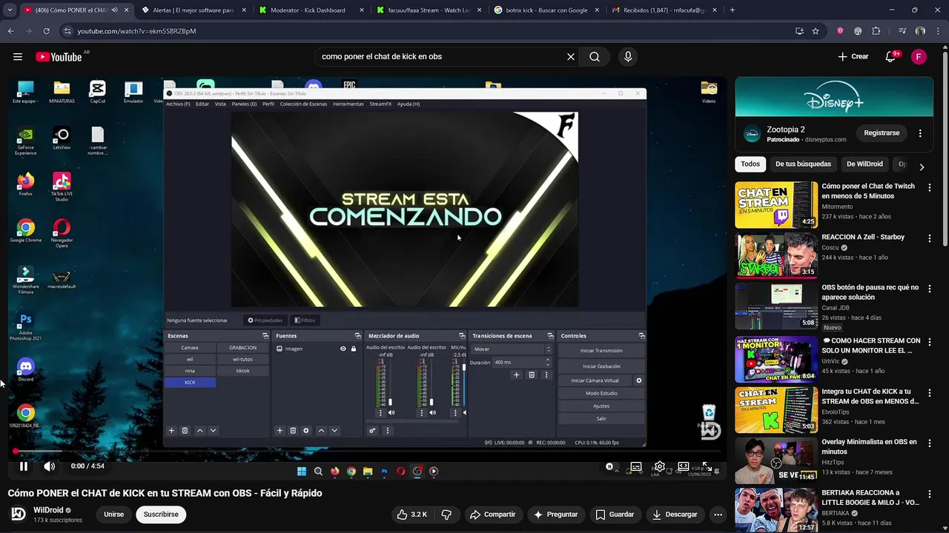
Task: Open menu for OBS botón de pausa video
Action: click(x=930, y=289)
